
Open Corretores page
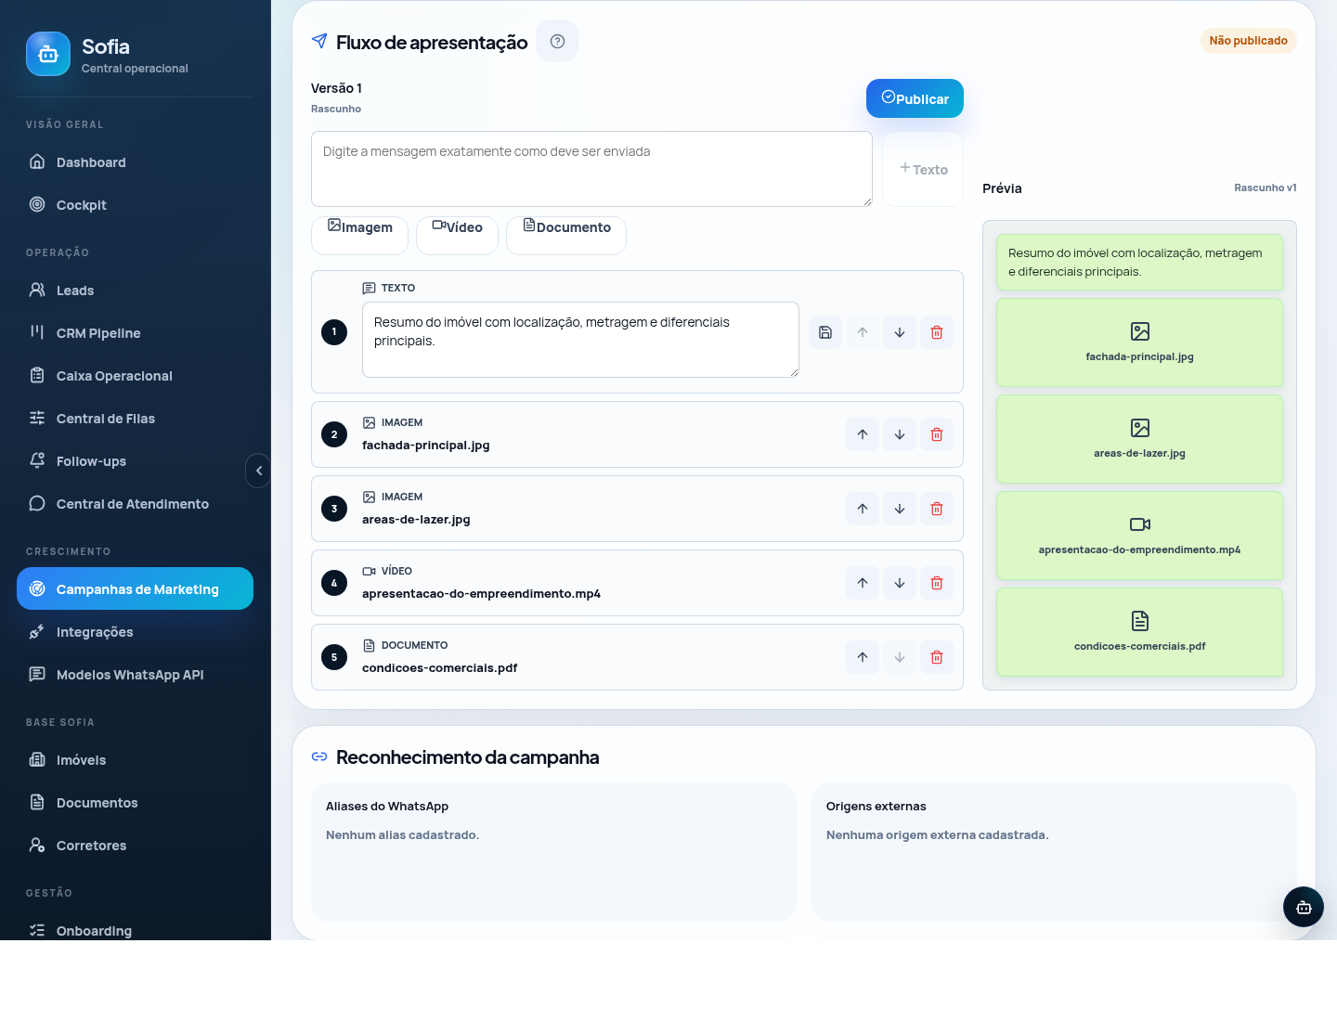point(135,846)
